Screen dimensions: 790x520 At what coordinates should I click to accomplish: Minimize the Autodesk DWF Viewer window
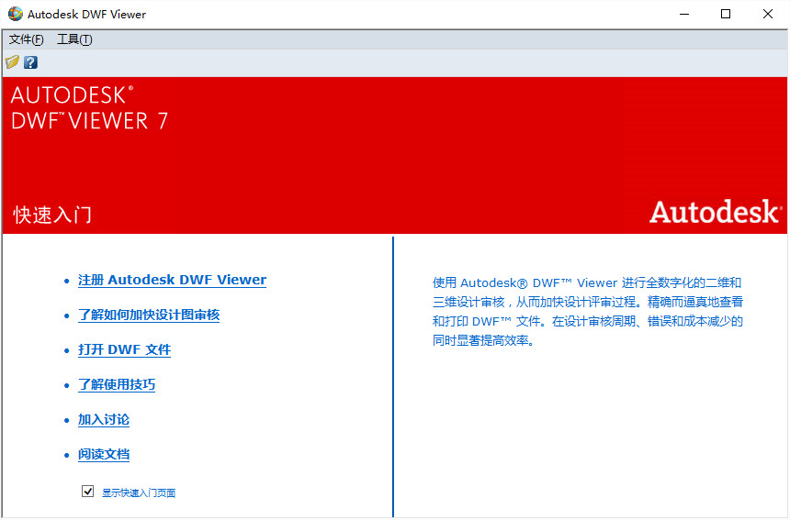684,14
